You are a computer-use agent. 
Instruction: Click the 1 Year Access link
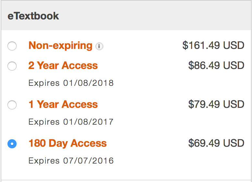click(63, 104)
